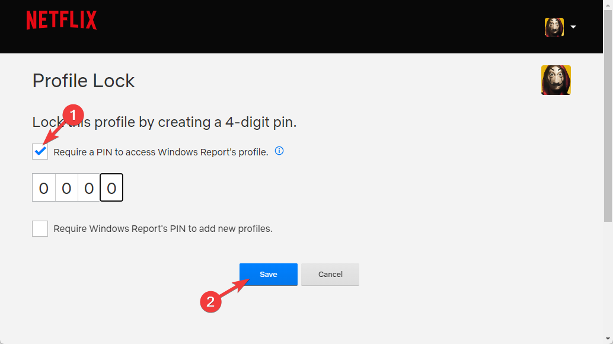Click the Profile Lock heading
This screenshot has width=613, height=344.
[84, 81]
